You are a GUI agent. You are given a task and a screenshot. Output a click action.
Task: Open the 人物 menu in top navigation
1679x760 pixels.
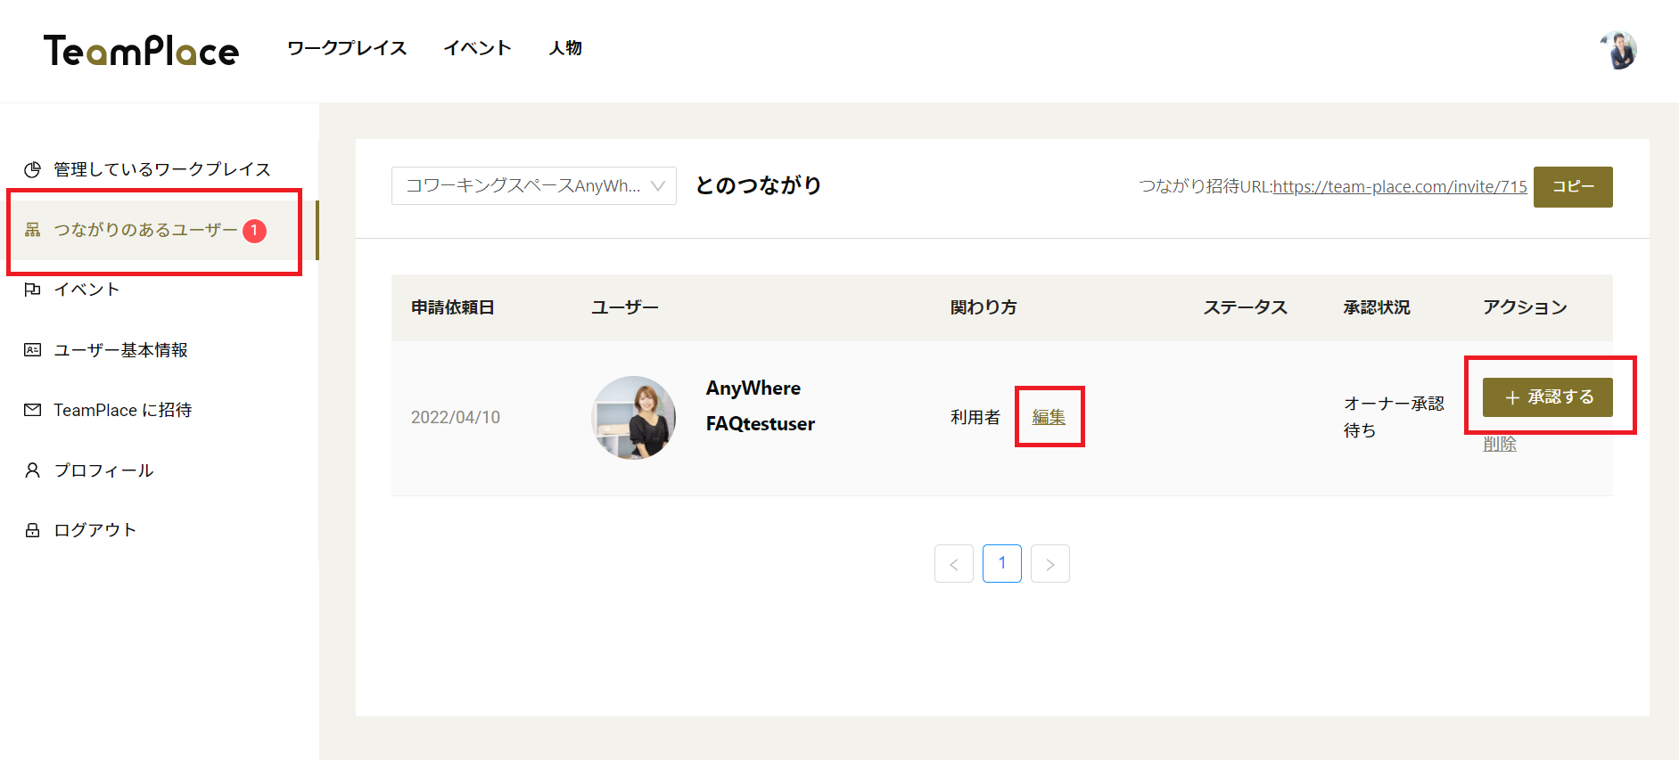point(565,48)
